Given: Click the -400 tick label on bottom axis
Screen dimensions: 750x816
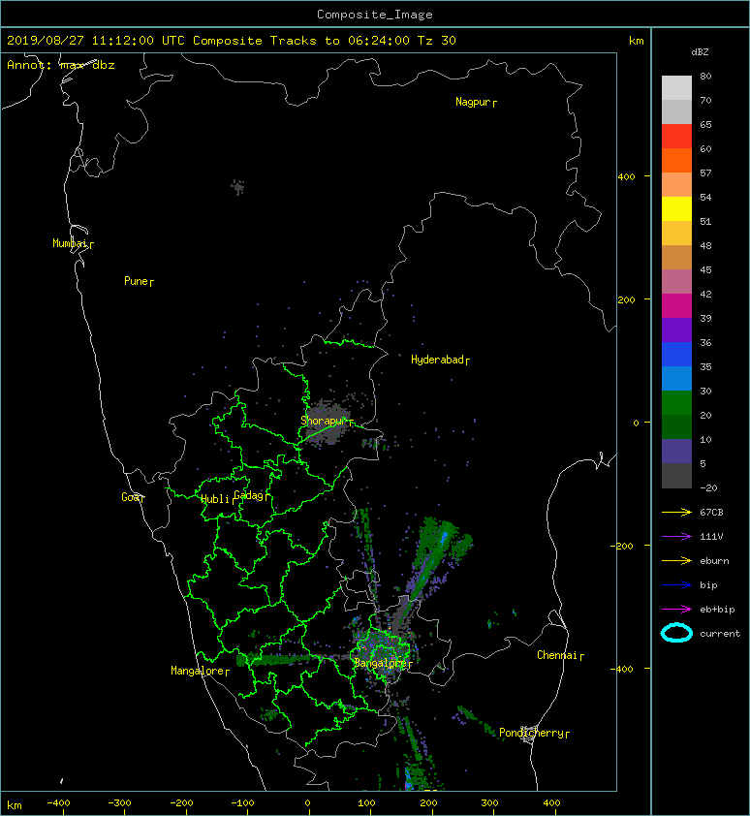Looking at the screenshot, I should click(58, 803).
